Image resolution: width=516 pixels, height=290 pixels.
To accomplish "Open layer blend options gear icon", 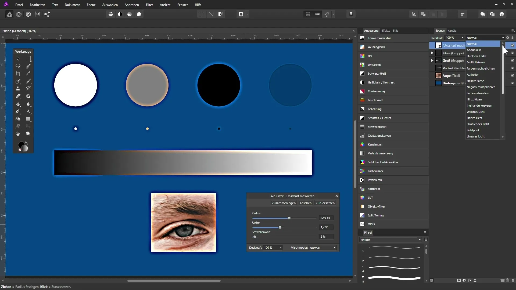I will 508,38.
